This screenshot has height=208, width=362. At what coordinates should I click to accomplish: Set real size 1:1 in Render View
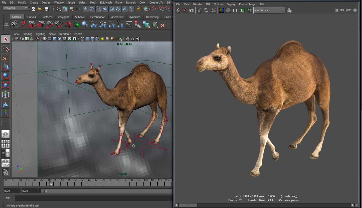(235, 10)
